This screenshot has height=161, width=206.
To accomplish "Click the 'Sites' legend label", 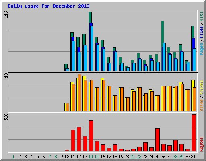I will point(202,105).
